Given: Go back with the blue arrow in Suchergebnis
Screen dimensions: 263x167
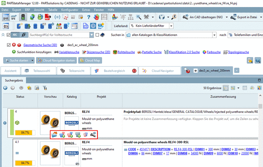Looking at the screenshot, I should tap(5, 88).
